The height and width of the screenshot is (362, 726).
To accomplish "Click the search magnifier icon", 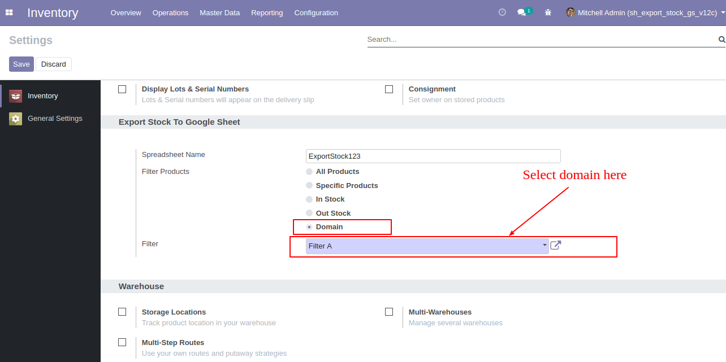I will pos(721,40).
